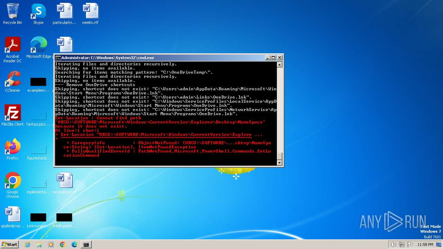The height and width of the screenshot is (249, 443).
Task: Launch Internet Explorer from taskbar
Action: [27, 245]
